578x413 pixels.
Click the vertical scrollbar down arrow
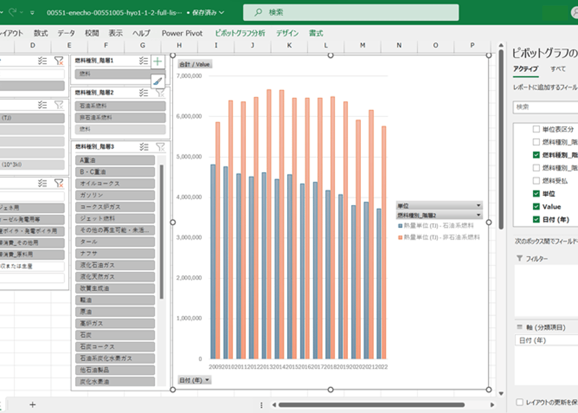[501, 394]
